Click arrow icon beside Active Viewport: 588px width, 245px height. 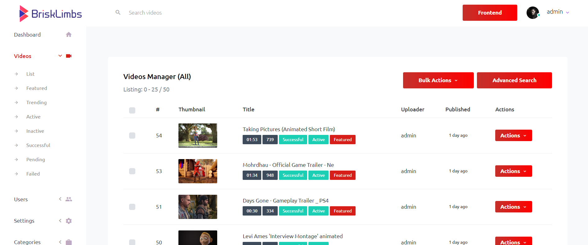point(16,117)
